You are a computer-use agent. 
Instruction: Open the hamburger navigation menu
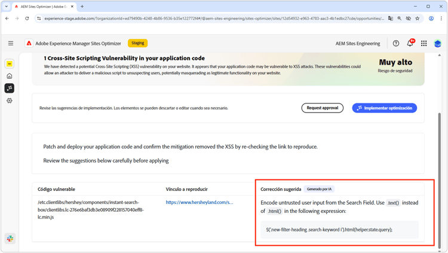click(11, 43)
